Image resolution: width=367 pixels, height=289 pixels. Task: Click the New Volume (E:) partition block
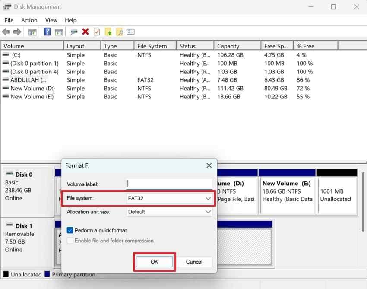click(x=287, y=192)
